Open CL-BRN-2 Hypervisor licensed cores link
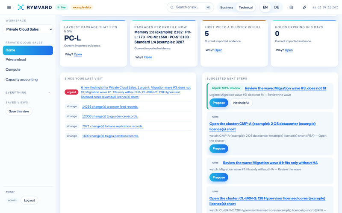Viewport: 342px width, 213px height. [267, 201]
